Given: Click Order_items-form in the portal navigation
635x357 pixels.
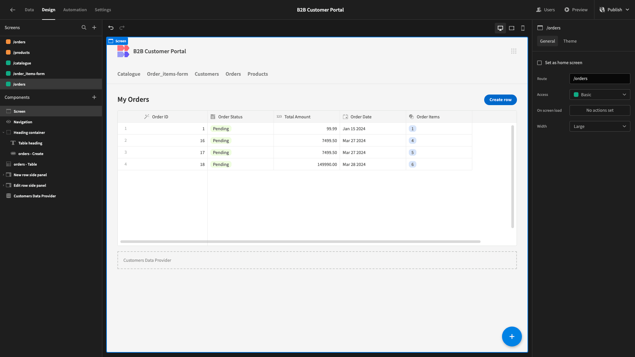Looking at the screenshot, I should tap(167, 74).
